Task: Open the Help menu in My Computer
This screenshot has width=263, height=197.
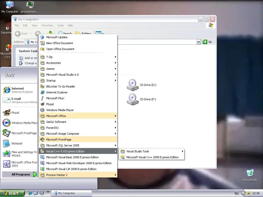Action: point(70,25)
